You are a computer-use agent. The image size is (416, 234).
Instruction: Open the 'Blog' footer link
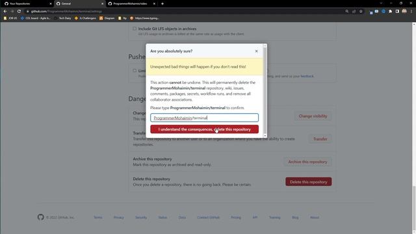point(295,217)
